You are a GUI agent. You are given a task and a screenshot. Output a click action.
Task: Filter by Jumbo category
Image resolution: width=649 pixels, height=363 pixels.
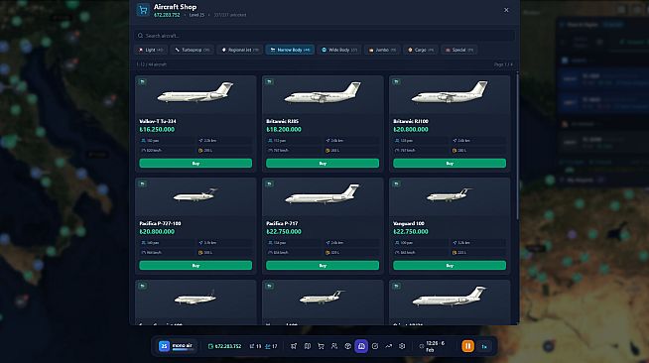382,50
